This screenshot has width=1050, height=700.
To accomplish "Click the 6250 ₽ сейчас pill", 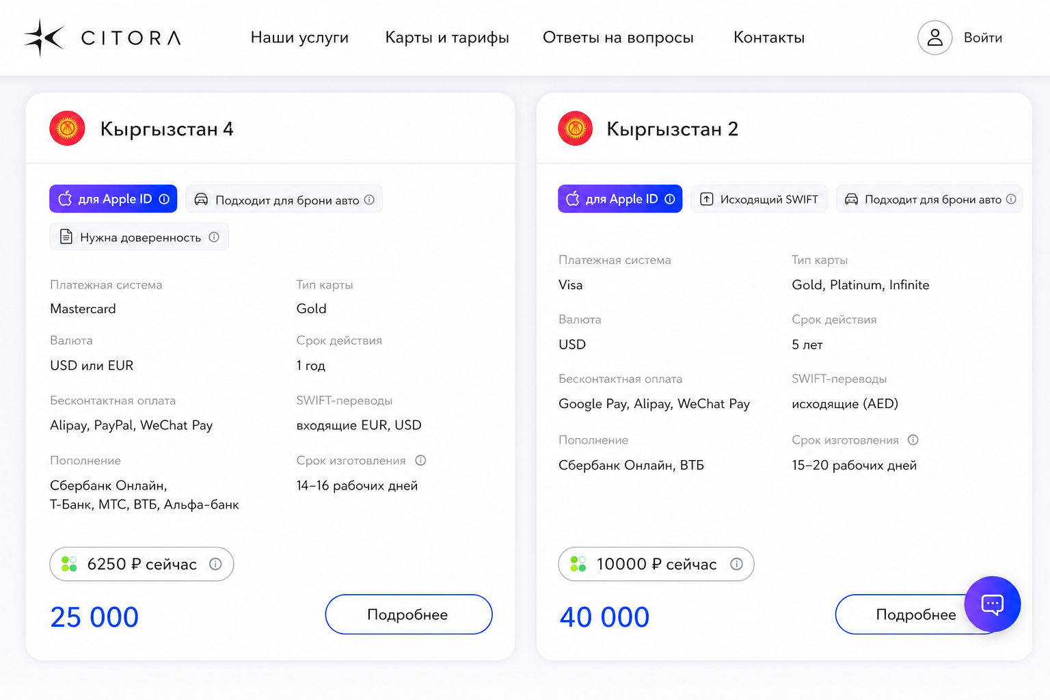I will (142, 564).
